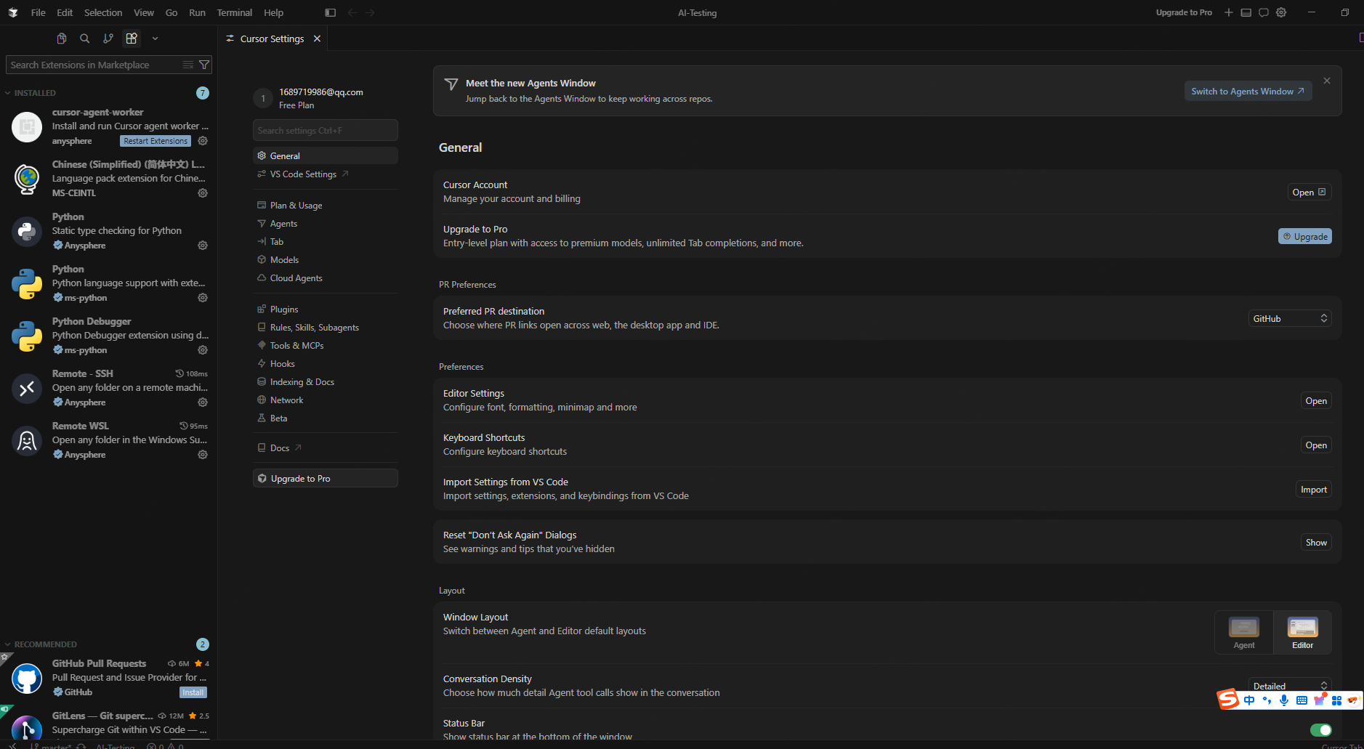Open gear for Remote - SSH extension
Viewport: 1364px width, 749px height.
point(203,402)
